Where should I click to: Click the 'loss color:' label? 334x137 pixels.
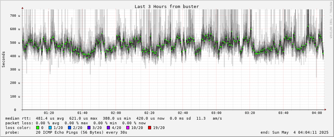18,128
